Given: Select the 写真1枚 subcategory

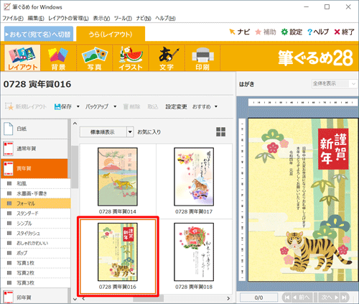Looking at the screenshot, I should 36,263.
